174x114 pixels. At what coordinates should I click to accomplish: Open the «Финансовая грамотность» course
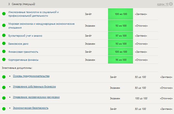tap(23, 52)
